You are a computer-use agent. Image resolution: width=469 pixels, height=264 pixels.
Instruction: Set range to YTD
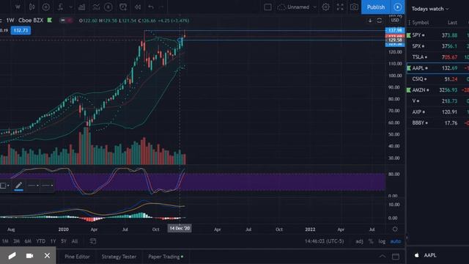[x=41, y=241]
